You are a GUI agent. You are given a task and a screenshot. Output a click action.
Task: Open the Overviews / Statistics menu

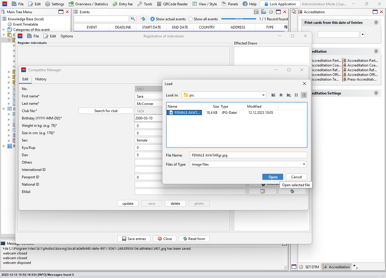pyautogui.click(x=88, y=4)
